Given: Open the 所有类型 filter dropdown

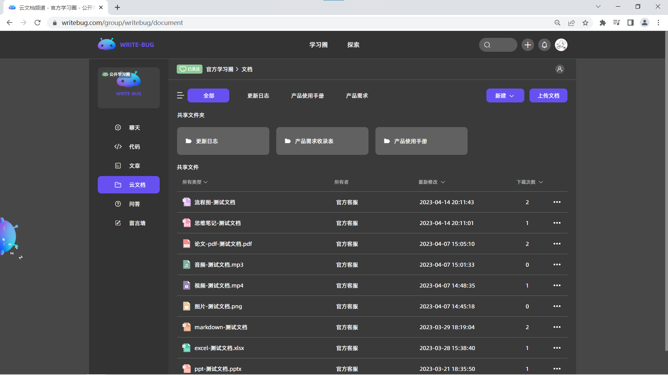Looking at the screenshot, I should coord(195,182).
